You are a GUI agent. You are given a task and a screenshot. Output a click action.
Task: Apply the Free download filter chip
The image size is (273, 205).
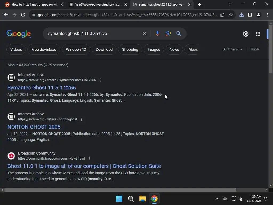pos(44,49)
